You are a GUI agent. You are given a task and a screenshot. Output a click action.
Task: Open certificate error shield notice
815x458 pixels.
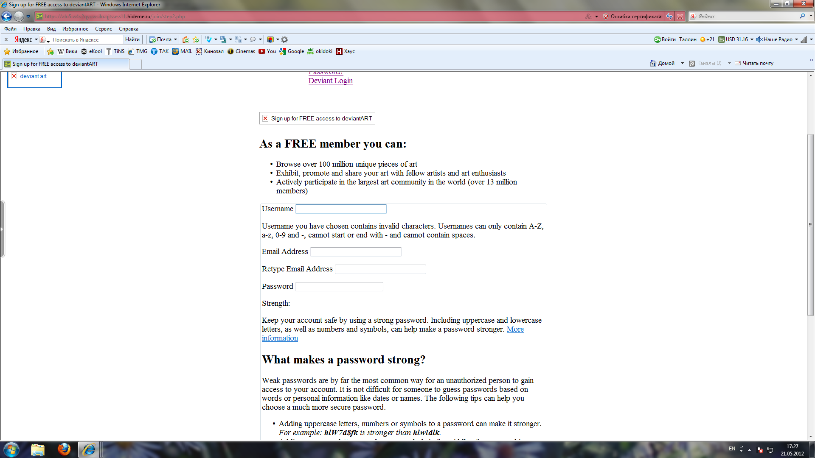[632, 16]
